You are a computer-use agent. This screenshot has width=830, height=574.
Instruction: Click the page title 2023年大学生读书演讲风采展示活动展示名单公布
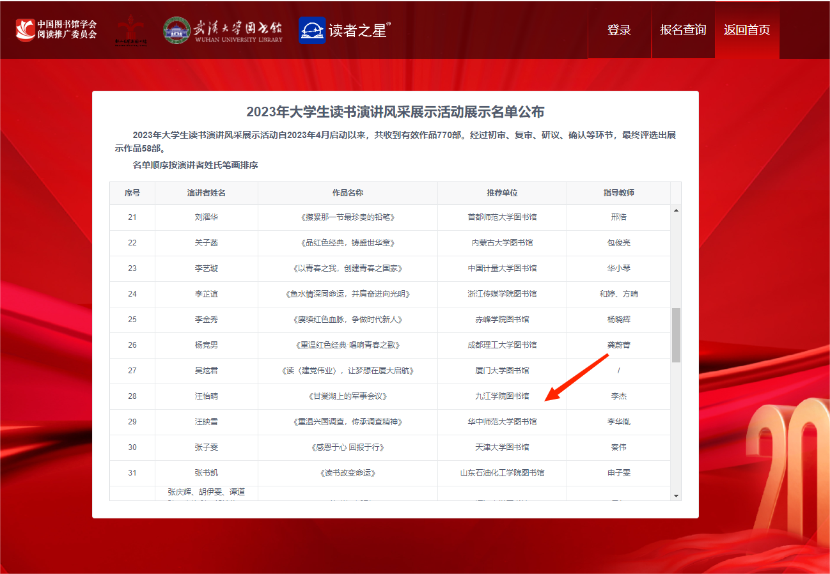coord(395,112)
